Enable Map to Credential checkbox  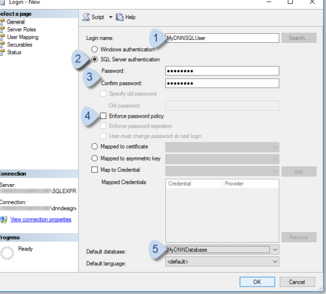pos(94,170)
